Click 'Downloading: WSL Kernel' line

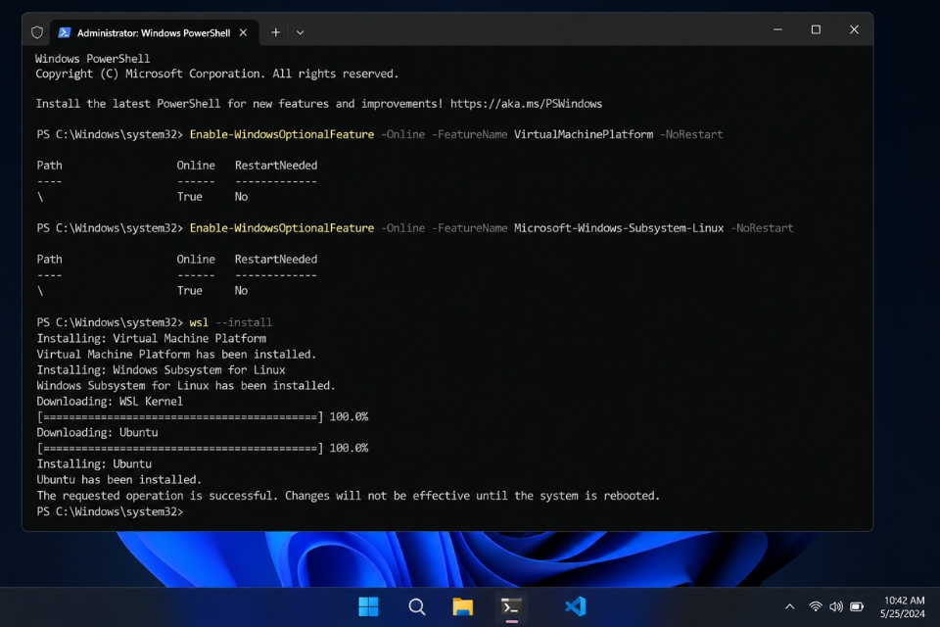point(110,401)
